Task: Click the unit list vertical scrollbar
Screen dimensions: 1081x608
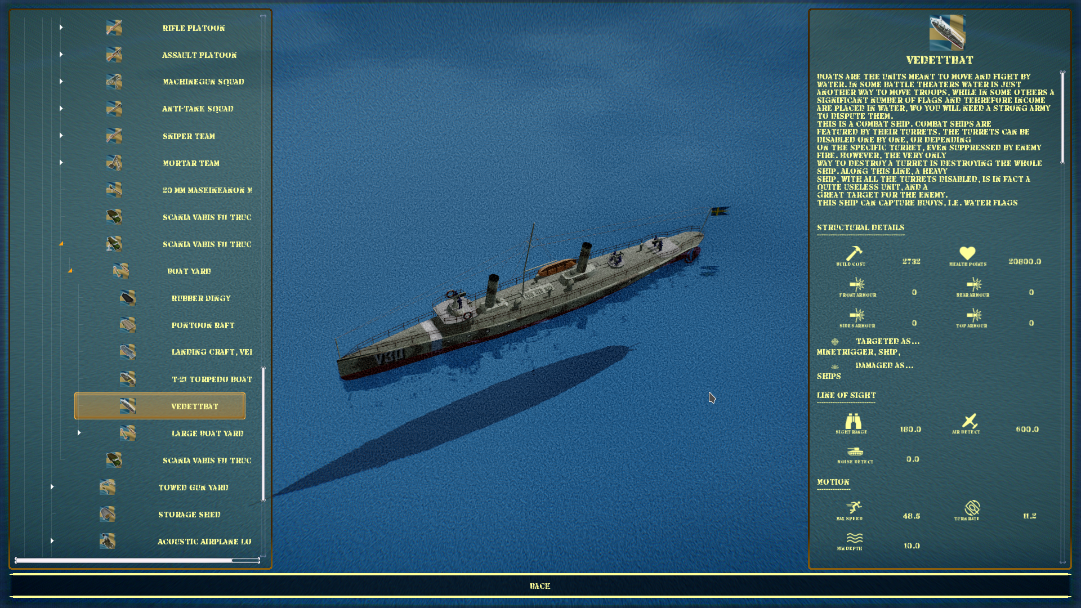Action: coord(263,433)
